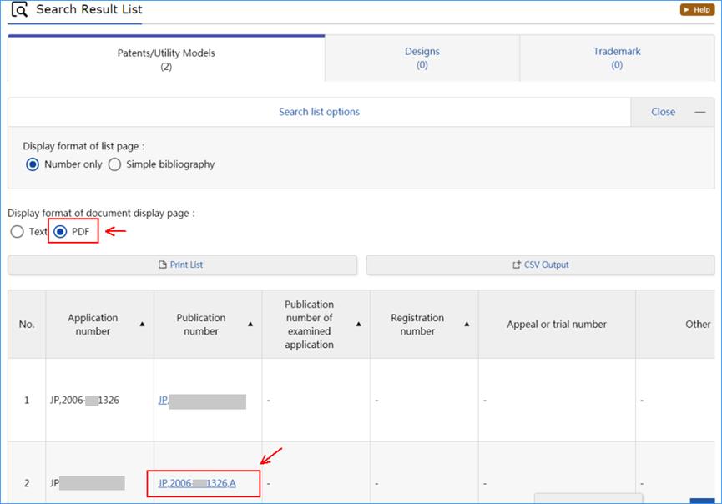This screenshot has width=722, height=504.
Task: Switch to the Designs tab
Action: pyautogui.click(x=422, y=58)
